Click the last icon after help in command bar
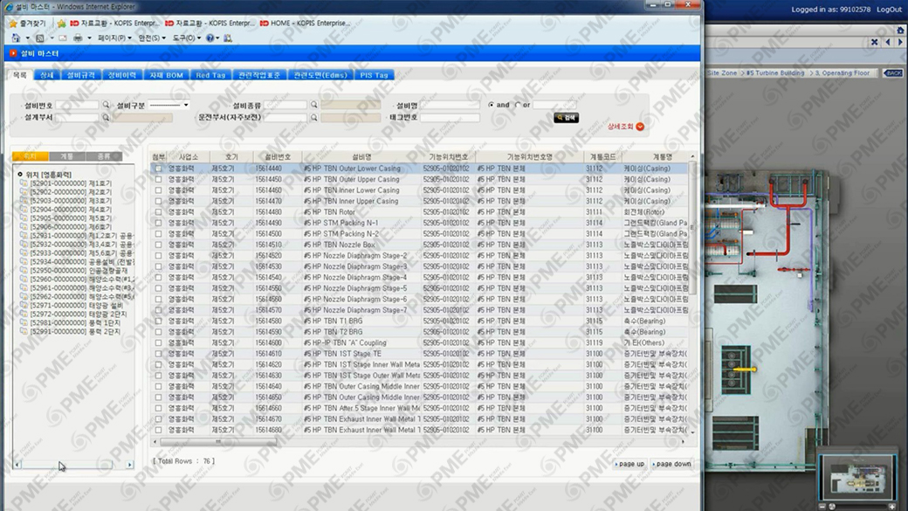This screenshot has height=511, width=908. coord(228,38)
